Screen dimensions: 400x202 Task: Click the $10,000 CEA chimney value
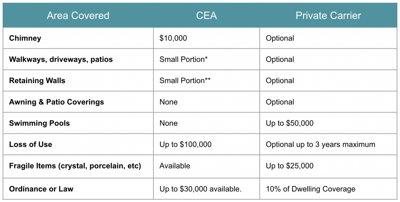[173, 38]
